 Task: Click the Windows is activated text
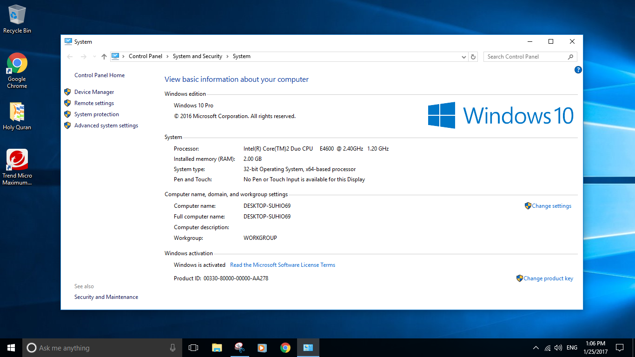pos(199,265)
